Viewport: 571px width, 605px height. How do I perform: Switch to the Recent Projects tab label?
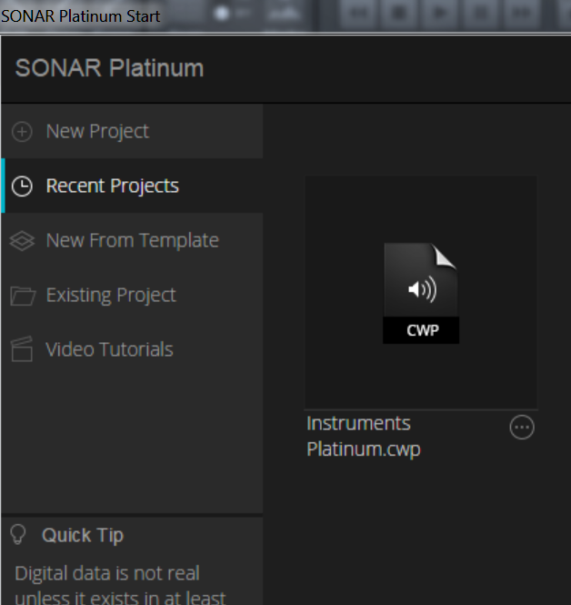112,187
